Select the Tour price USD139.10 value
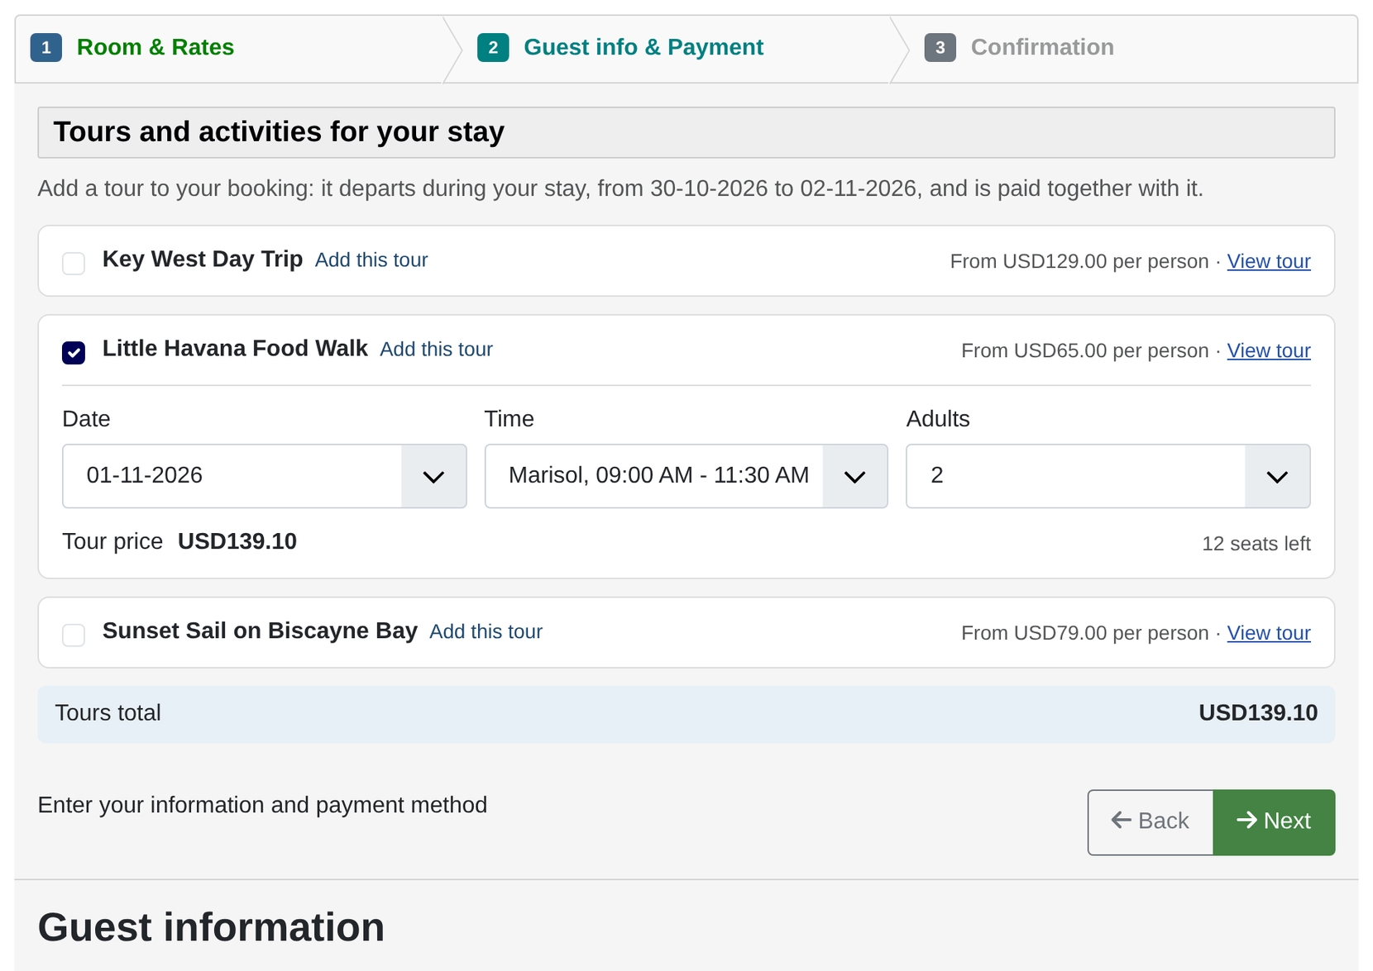Viewport: 1373px width, 971px height. click(237, 541)
